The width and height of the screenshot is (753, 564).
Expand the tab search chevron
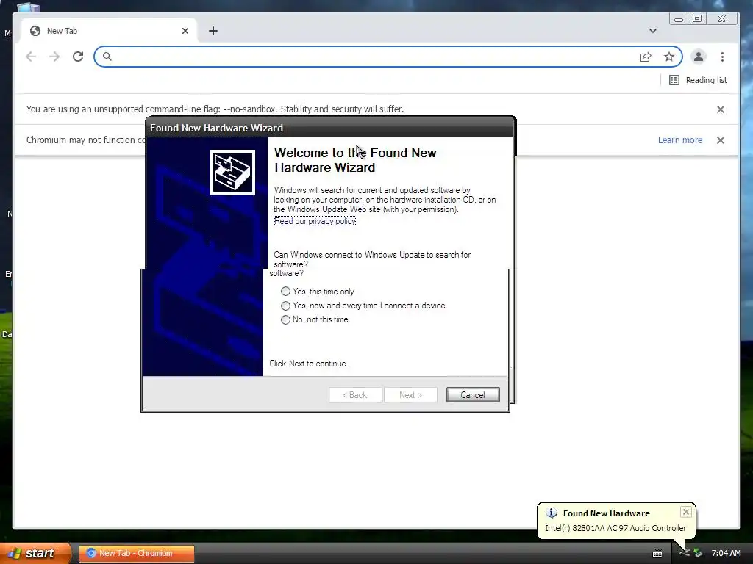pyautogui.click(x=653, y=31)
